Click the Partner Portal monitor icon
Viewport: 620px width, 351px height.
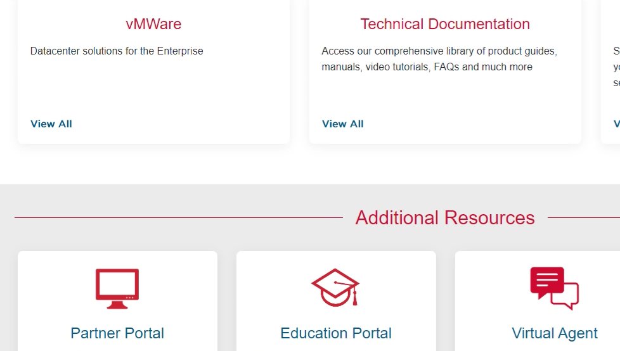(x=117, y=288)
